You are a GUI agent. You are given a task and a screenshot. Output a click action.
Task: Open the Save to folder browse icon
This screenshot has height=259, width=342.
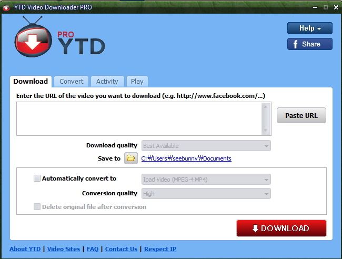131,158
